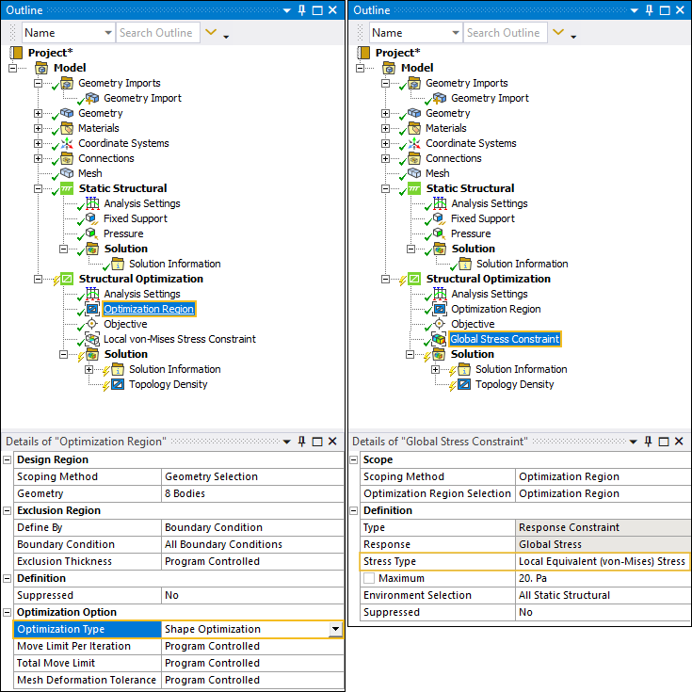
Task: Select Pressure in right Outline
Action: pyautogui.click(x=471, y=233)
